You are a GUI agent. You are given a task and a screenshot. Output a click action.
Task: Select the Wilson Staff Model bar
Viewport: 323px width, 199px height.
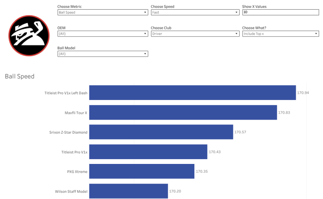tap(129, 191)
